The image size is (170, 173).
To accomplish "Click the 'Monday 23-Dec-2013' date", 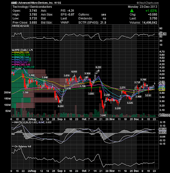I will coord(142,7).
